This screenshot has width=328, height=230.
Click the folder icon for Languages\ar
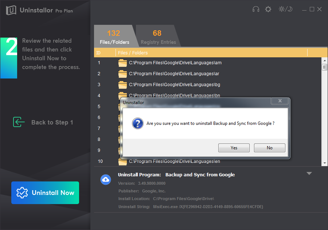(x=122, y=74)
